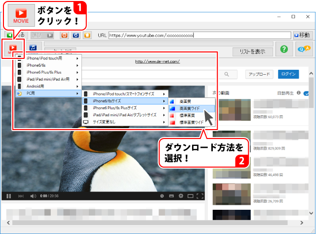Expand arrow beside iPhone6 Plus/6s Plus
The width and height of the screenshot is (316, 234).
77,73
